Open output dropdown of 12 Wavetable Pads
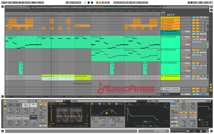Image resolution: width=214 pixels, height=134 pixels. (185, 31)
